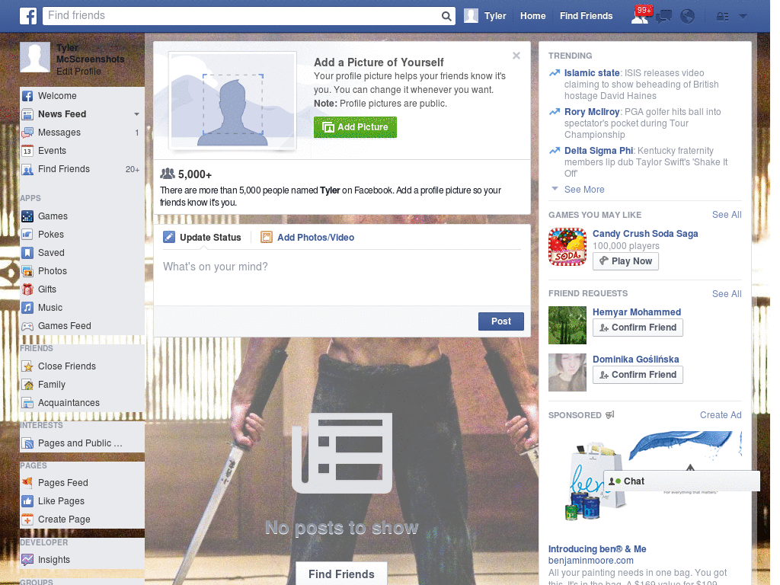Expand the account menu arrow in top bar

[x=743, y=16]
